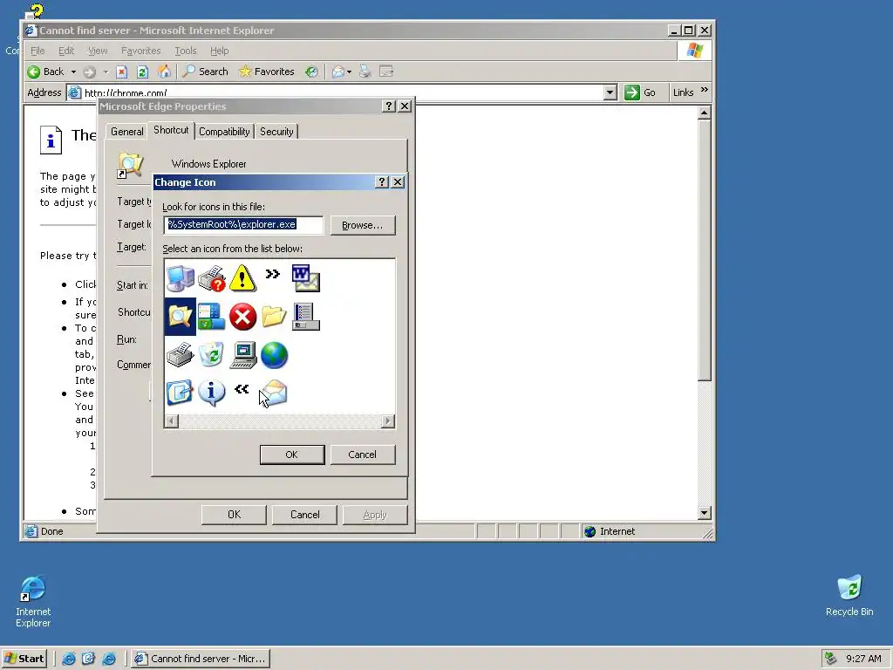This screenshot has width=893, height=670.
Task: Open the Windows Start menu
Action: click(24, 659)
